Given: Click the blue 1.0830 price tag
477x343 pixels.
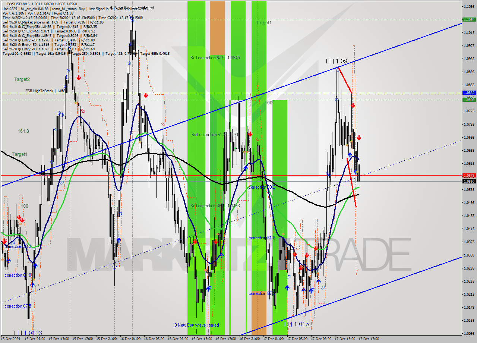Looking at the screenshot, I should point(469,92).
